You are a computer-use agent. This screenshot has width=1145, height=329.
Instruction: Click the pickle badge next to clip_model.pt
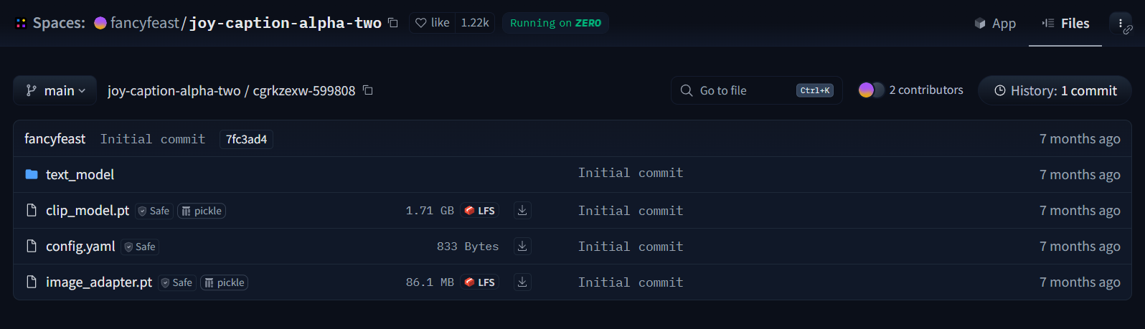pos(202,211)
